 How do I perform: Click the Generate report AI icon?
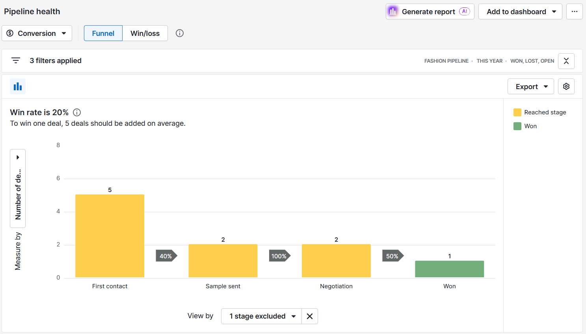[x=393, y=11]
